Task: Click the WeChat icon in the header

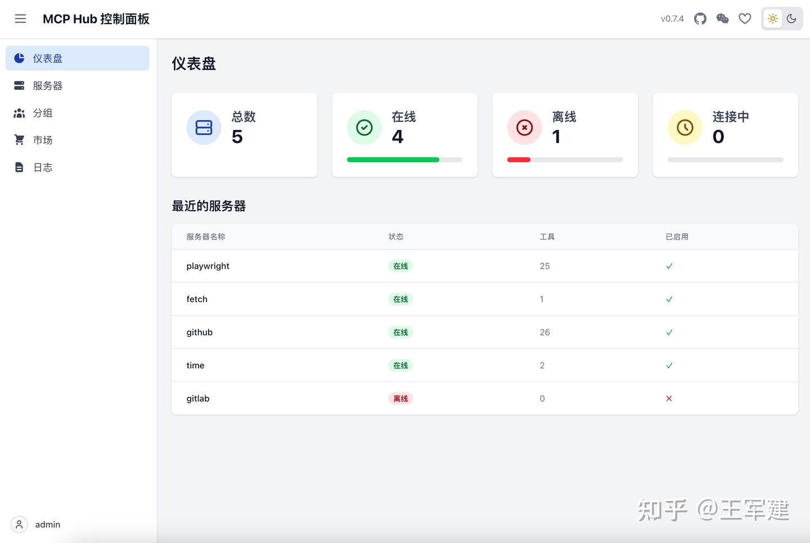Action: (x=722, y=19)
